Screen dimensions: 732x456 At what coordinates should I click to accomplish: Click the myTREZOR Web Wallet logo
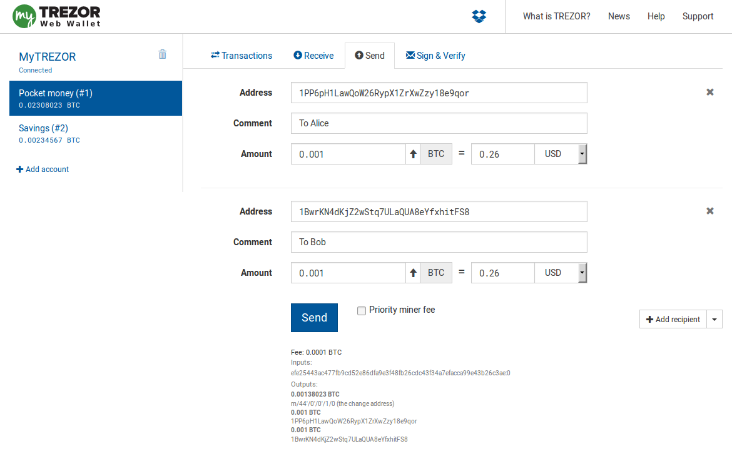tap(56, 16)
